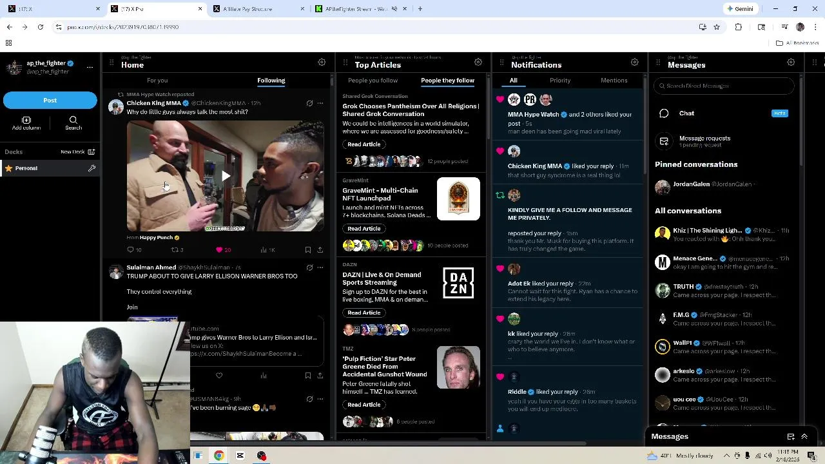The width and height of the screenshot is (825, 464).
Task: Click Grok icon on Sulaiman Ahmed post
Action: click(309, 267)
